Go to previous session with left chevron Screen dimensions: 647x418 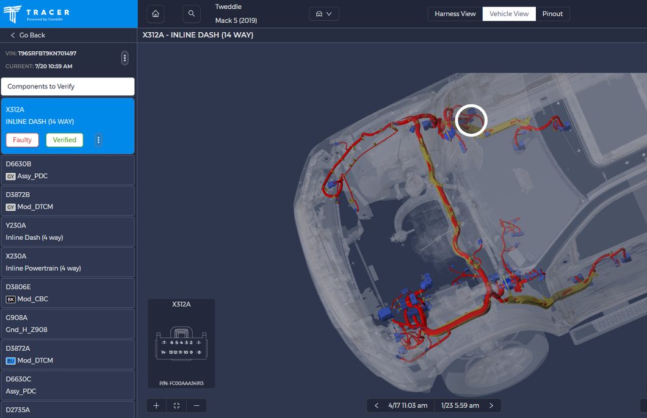[377, 406]
